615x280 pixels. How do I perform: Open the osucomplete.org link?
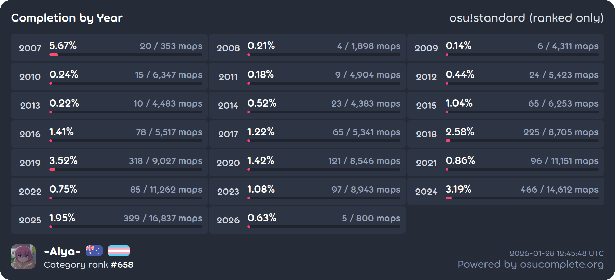[530, 264]
